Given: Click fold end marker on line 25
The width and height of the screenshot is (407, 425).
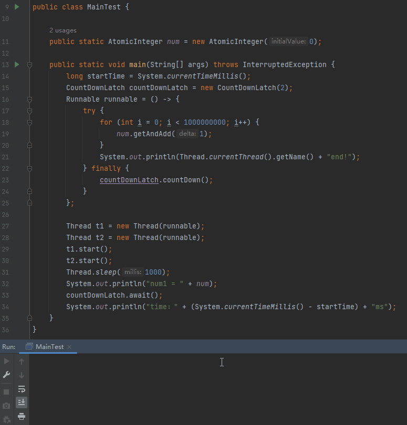Looking at the screenshot, I should point(29,203).
